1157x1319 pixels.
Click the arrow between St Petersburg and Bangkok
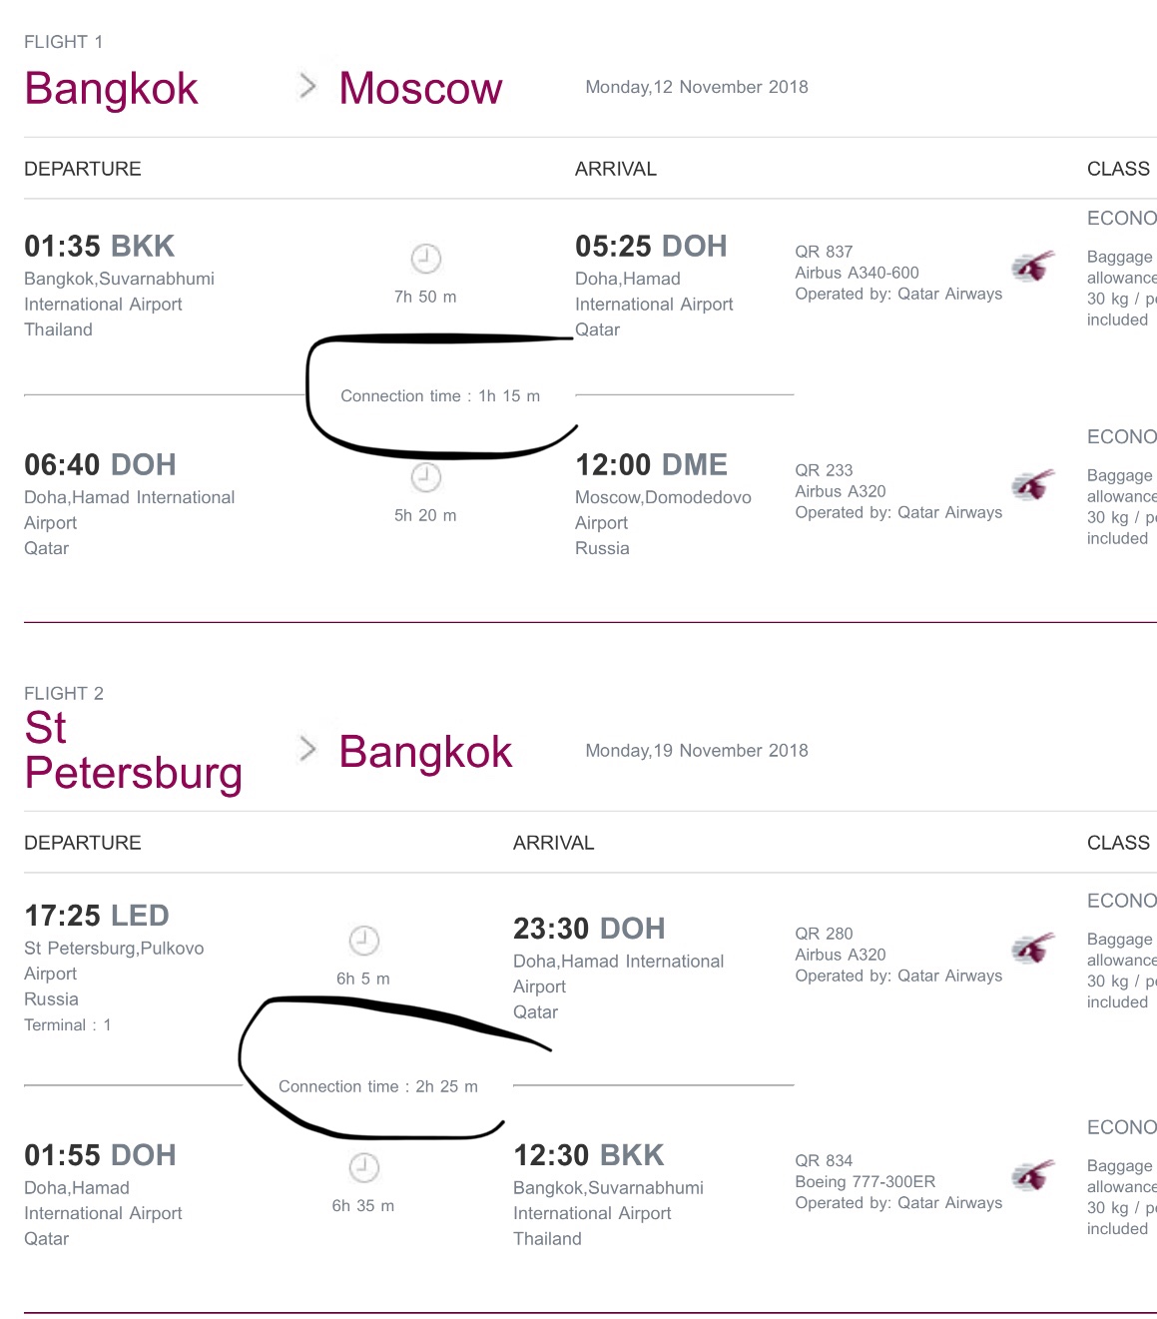pos(307,749)
